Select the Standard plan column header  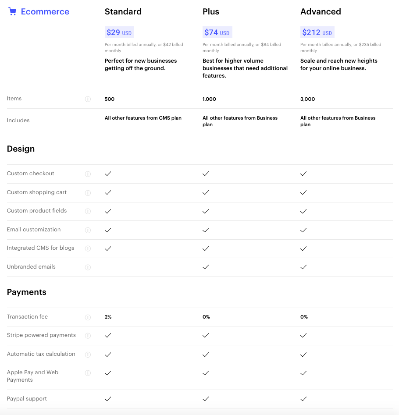[123, 11]
